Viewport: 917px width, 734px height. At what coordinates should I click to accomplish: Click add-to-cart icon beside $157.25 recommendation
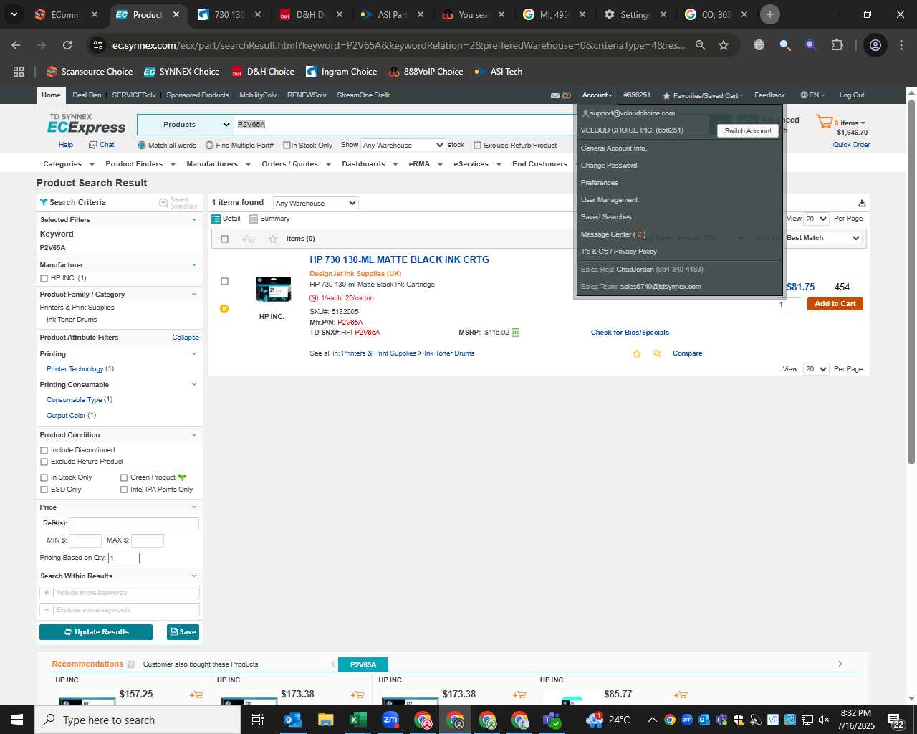tap(196, 695)
